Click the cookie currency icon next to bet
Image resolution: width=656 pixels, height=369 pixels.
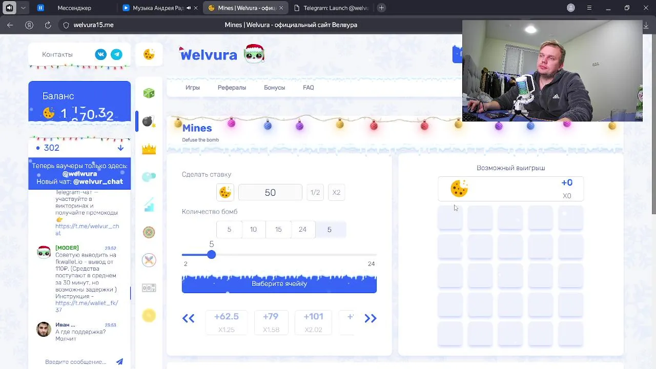(x=225, y=192)
